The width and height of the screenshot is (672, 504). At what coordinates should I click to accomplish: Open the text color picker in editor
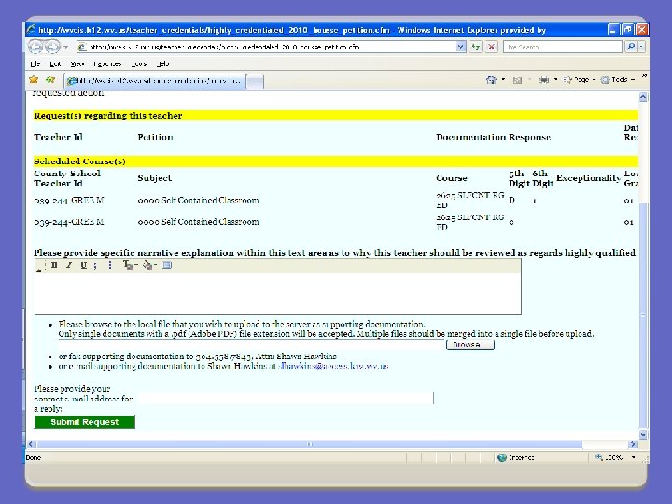[x=130, y=265]
